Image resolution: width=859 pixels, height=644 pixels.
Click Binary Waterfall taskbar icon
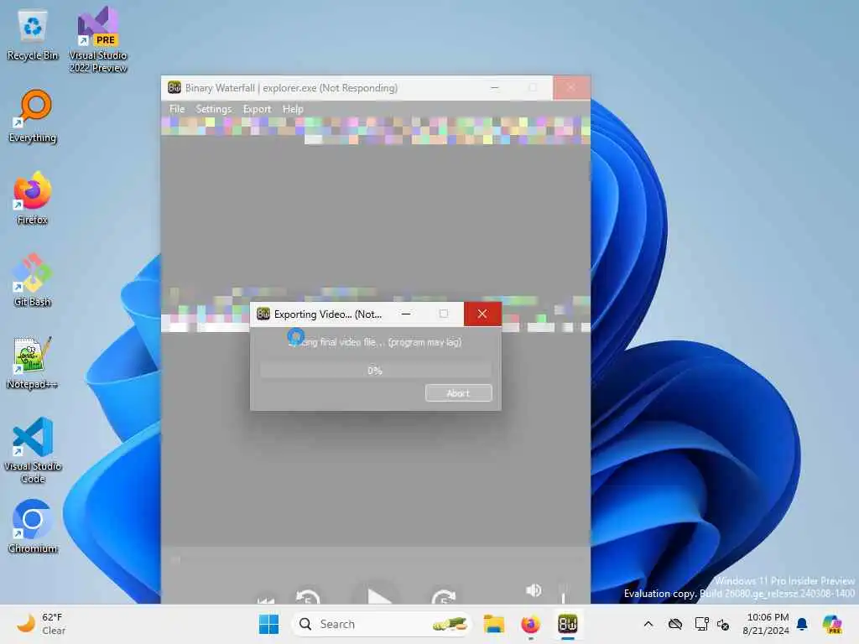[x=568, y=624]
